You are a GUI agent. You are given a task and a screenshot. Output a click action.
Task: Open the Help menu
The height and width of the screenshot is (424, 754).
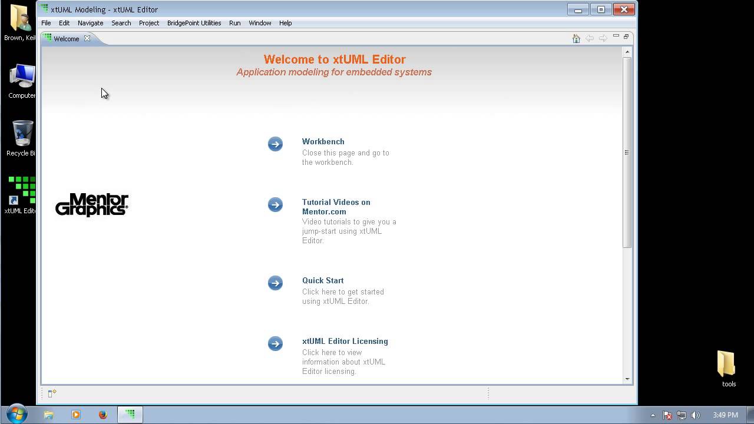(285, 23)
